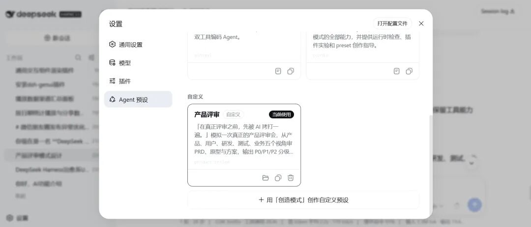Click the 产品评审 description paragraph
Screen dimensions: 531x227
click(x=244, y=140)
